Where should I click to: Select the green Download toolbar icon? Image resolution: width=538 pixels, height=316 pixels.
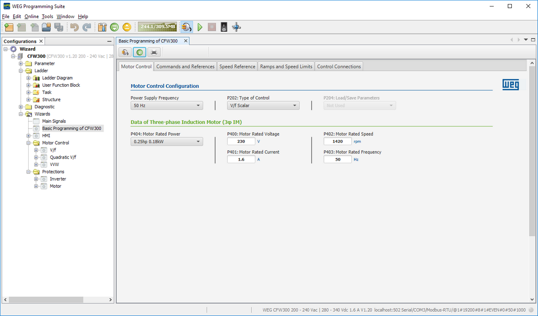click(x=114, y=27)
